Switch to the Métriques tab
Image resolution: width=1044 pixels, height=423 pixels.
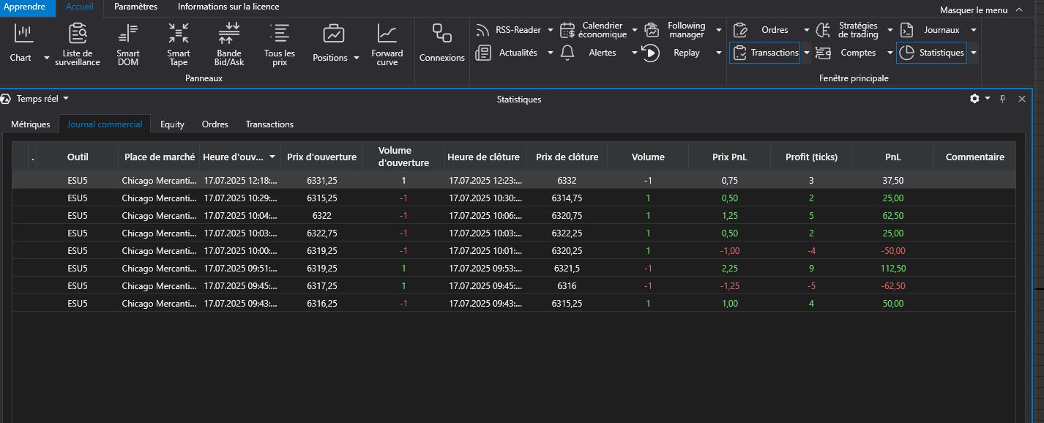pyautogui.click(x=31, y=124)
